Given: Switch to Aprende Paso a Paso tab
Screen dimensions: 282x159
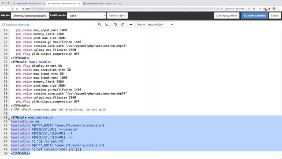Looking at the screenshot, I should [x=99, y=4].
